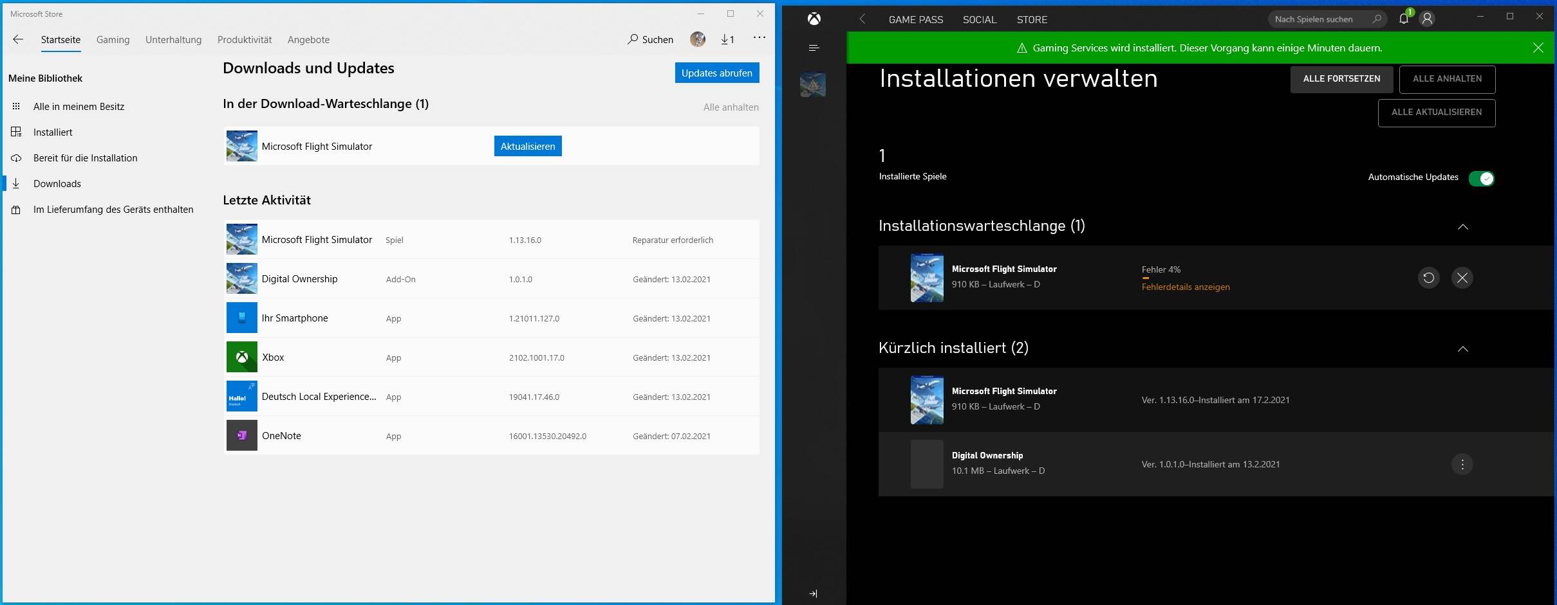The image size is (1557, 605).
Task: Click the OneNote app icon
Action: (x=242, y=435)
